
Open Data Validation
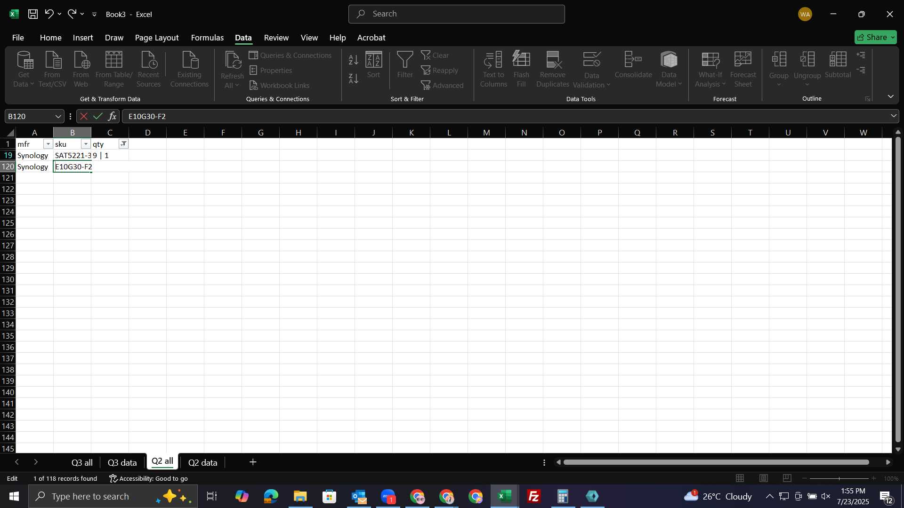[592, 69]
